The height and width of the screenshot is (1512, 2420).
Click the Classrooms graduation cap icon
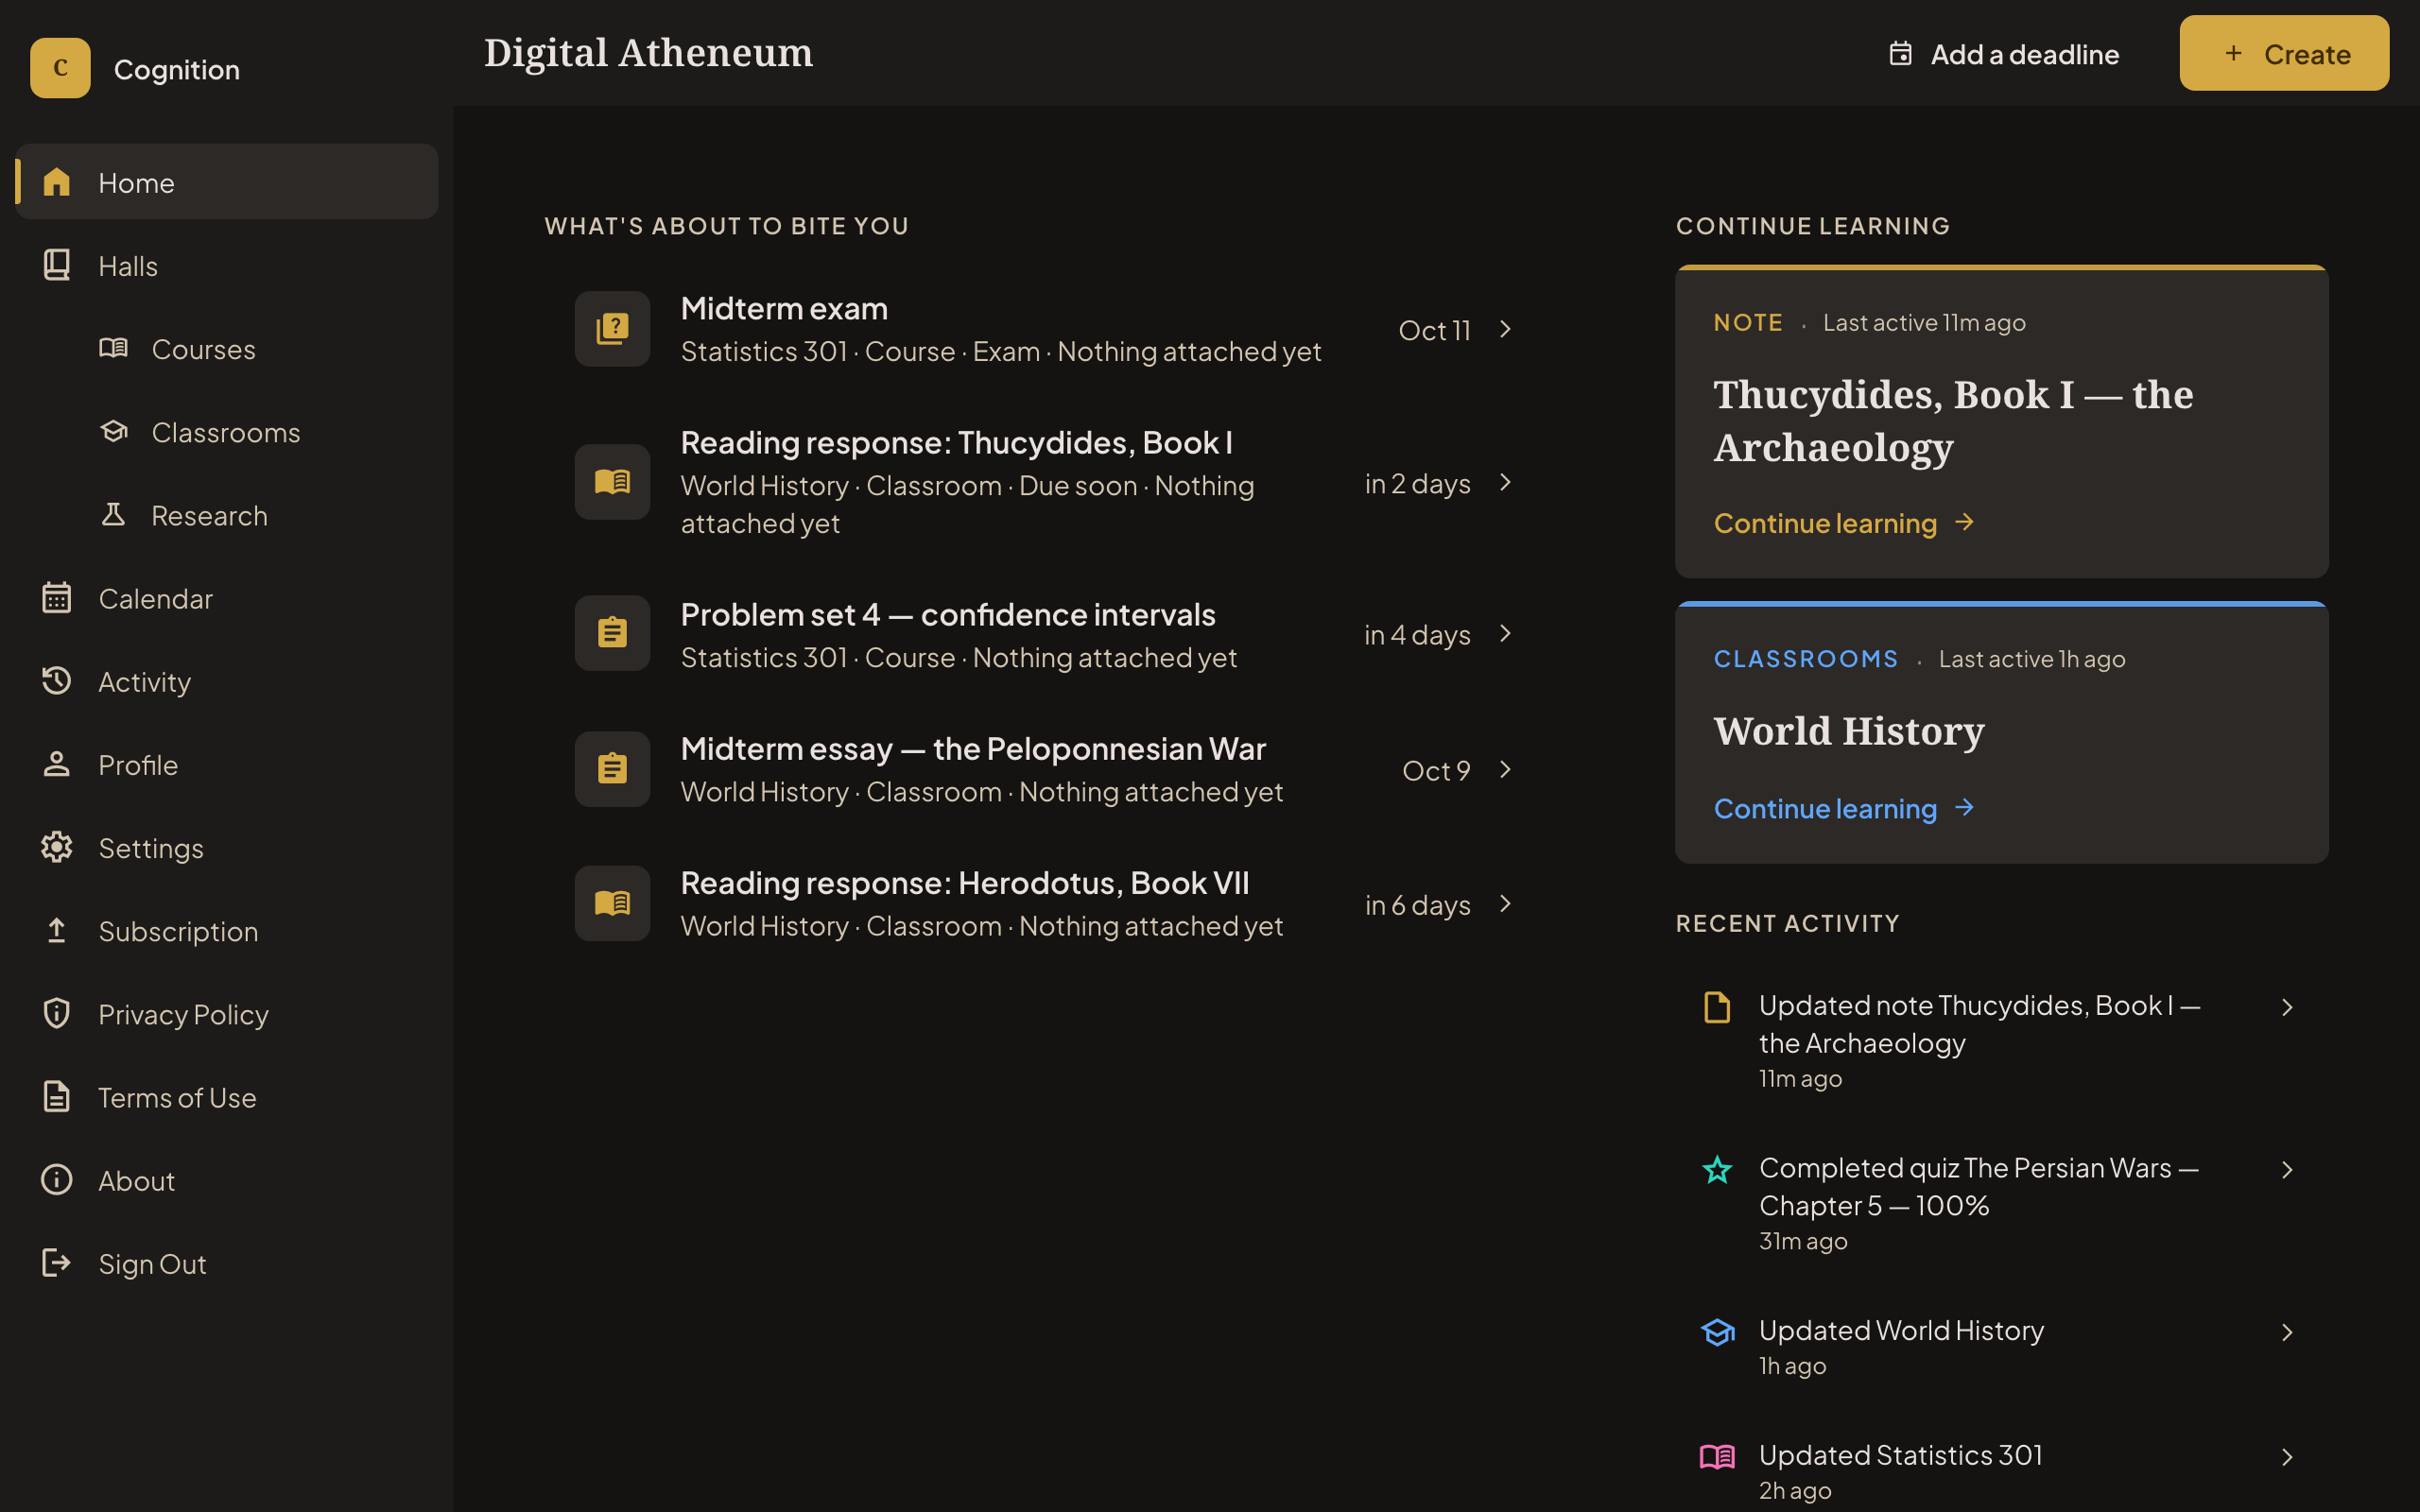point(113,431)
